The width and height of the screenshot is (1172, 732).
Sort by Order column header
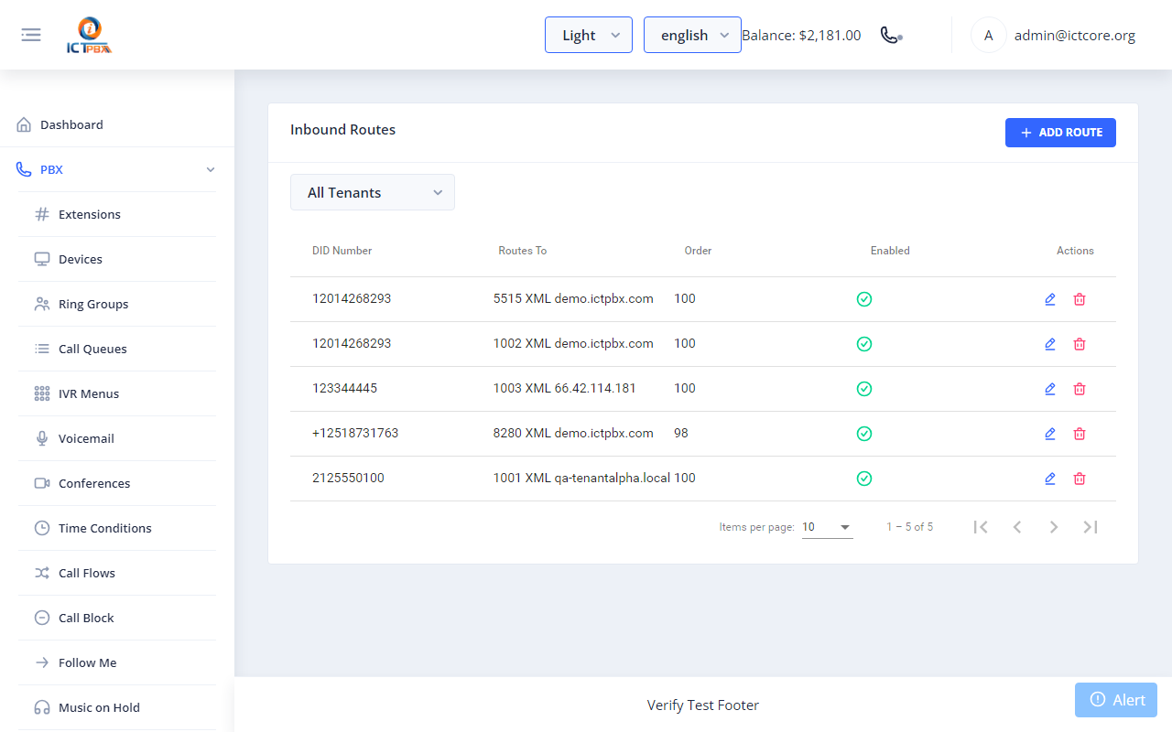(698, 251)
